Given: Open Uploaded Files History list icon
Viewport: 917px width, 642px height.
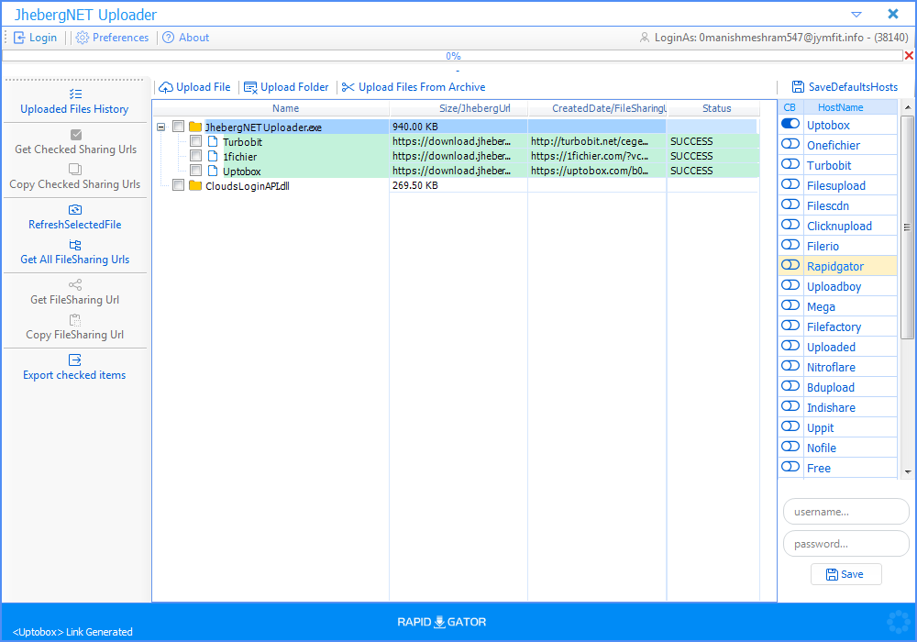Looking at the screenshot, I should (x=75, y=94).
